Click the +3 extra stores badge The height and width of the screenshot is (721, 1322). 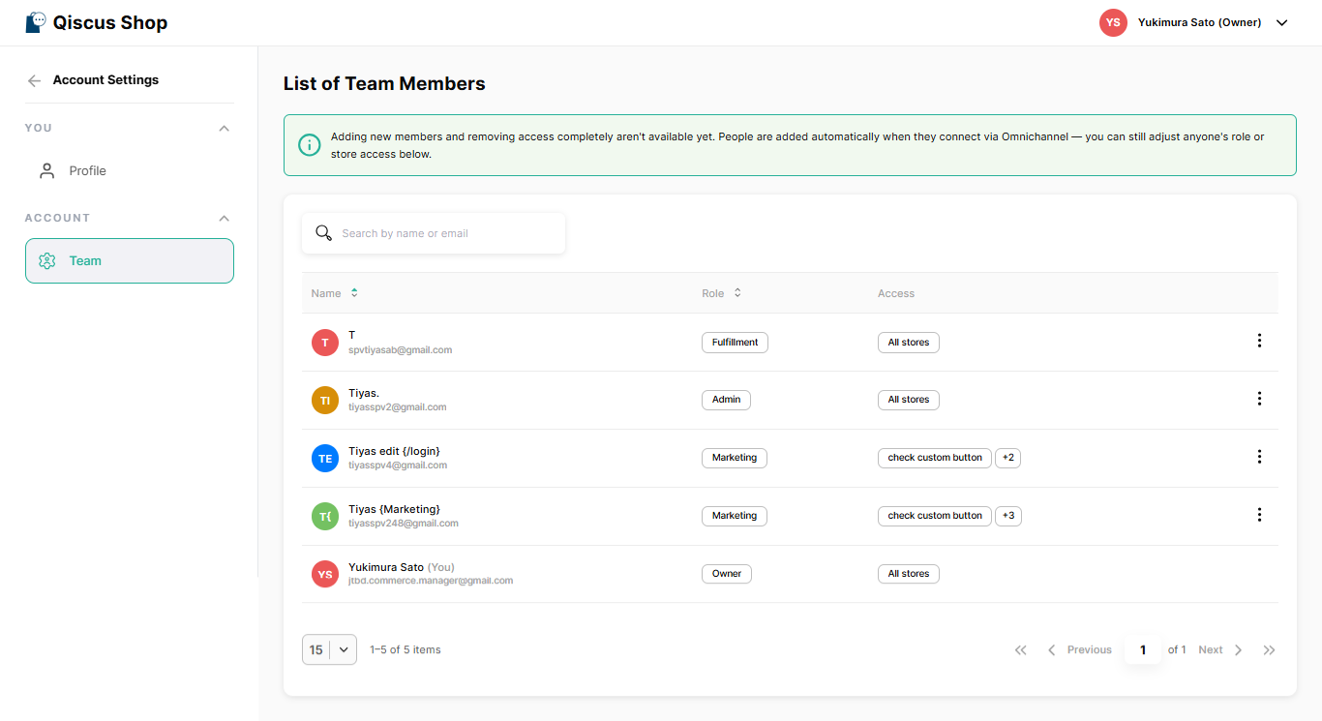[x=1008, y=516]
